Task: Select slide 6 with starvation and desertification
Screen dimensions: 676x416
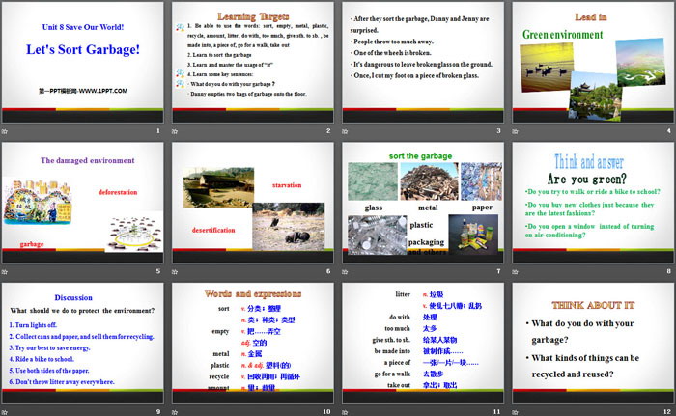Action: [x=253, y=203]
